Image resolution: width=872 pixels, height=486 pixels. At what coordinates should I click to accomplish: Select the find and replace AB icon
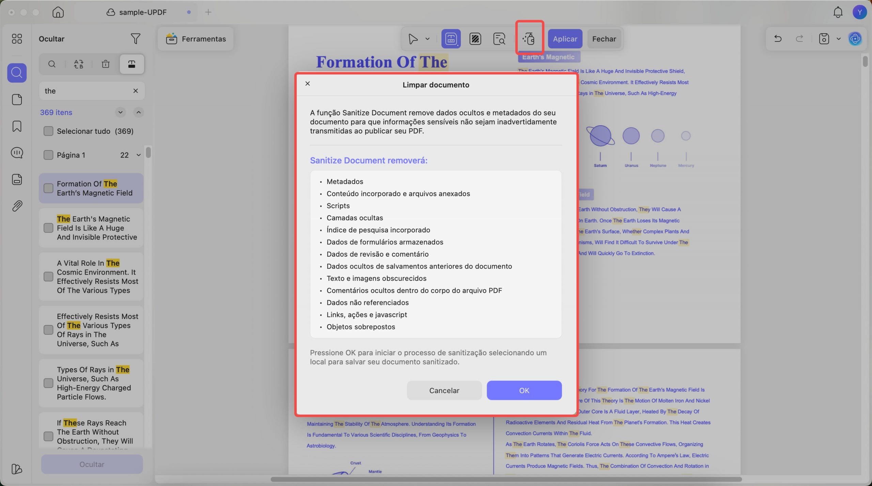[79, 64]
